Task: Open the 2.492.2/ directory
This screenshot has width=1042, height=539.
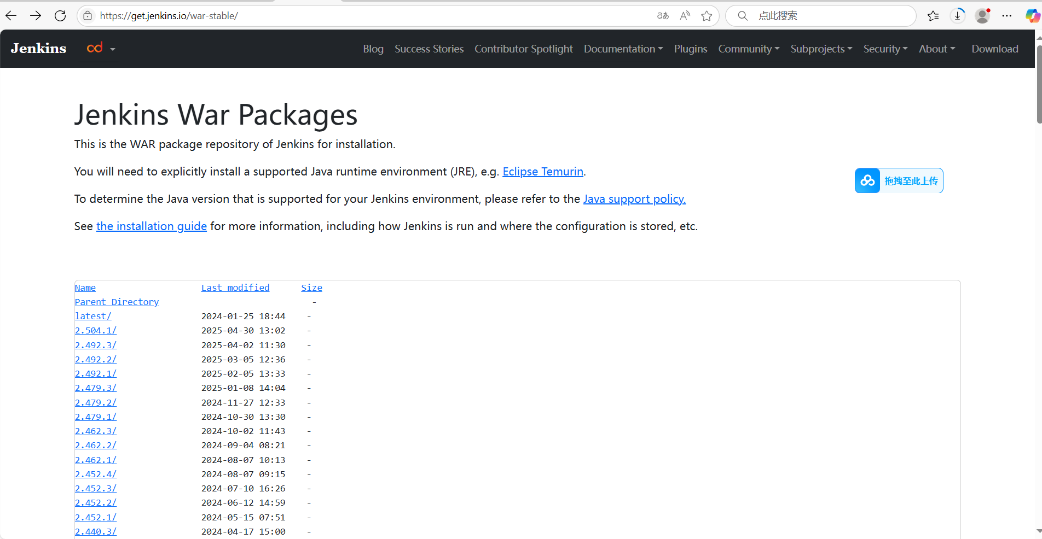Action: point(96,359)
